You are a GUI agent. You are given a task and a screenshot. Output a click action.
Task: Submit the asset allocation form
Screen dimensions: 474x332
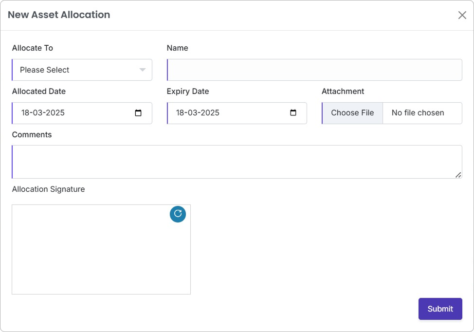(x=440, y=309)
